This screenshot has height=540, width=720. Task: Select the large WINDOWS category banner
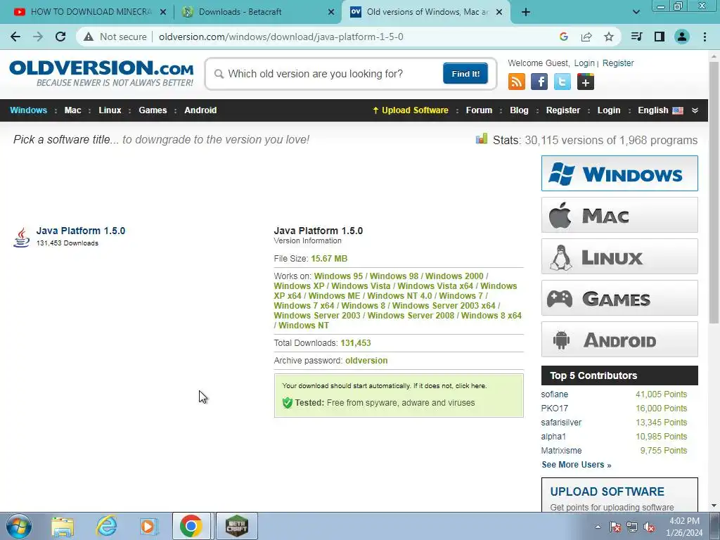[x=619, y=174]
